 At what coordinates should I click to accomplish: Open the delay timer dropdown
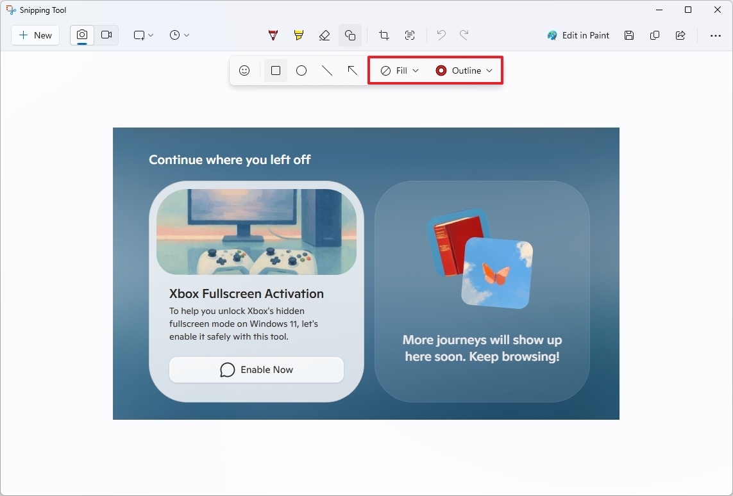point(180,35)
